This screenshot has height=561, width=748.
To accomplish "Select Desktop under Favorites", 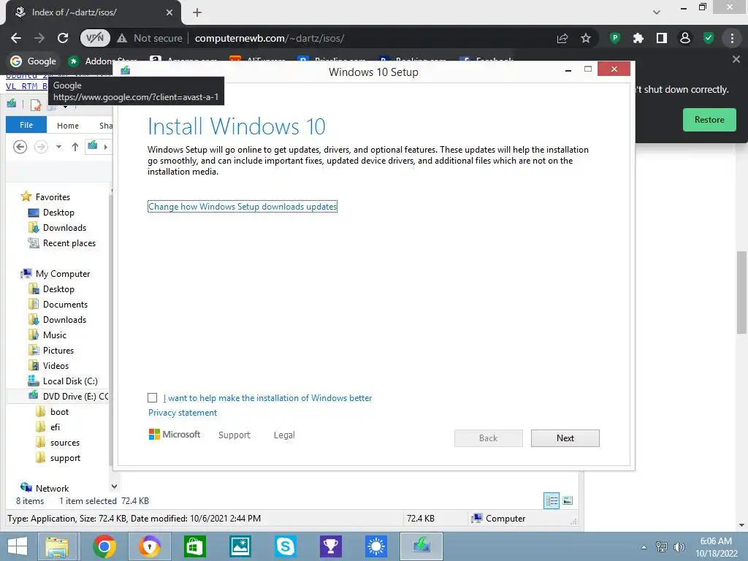I will pyautogui.click(x=52, y=213).
